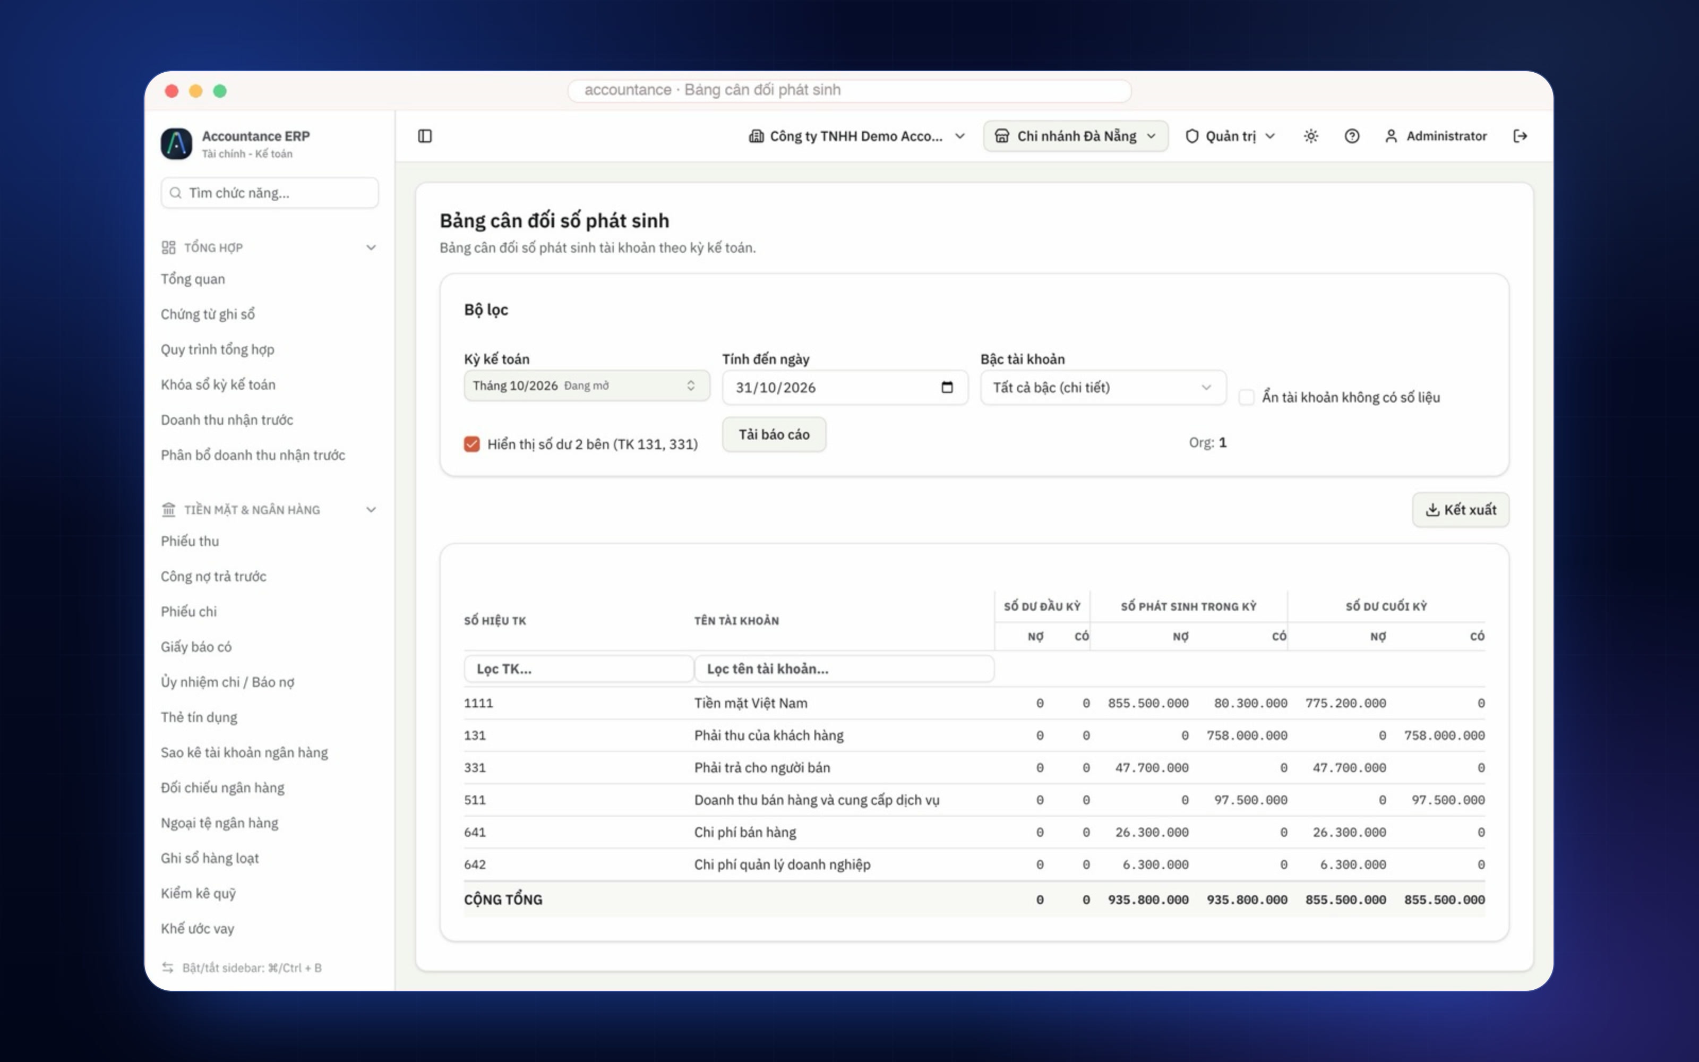
Task: Click the search magnifier icon
Action: 176,192
